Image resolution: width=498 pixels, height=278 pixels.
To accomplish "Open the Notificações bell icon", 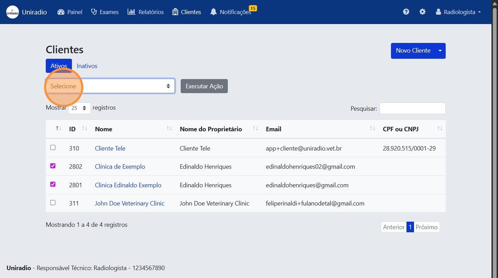I will [213, 12].
